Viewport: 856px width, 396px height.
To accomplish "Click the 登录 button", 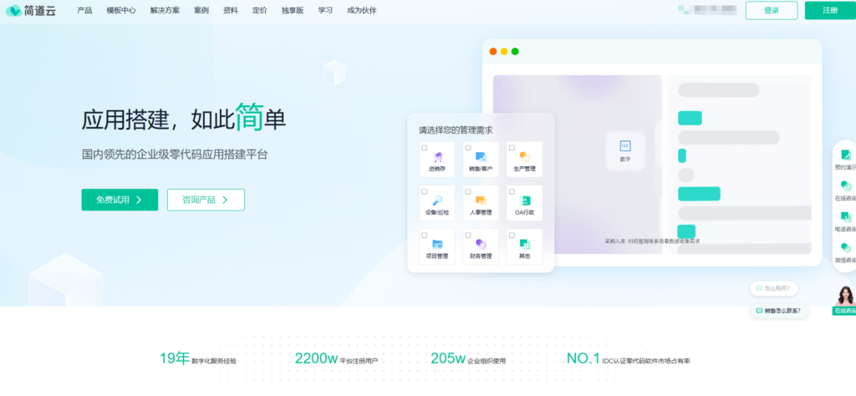I will 772,10.
